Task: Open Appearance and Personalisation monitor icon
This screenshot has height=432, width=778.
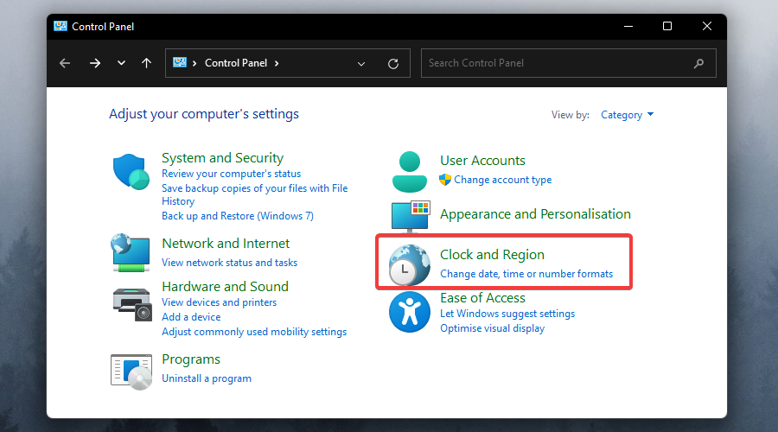Action: pyautogui.click(x=411, y=216)
